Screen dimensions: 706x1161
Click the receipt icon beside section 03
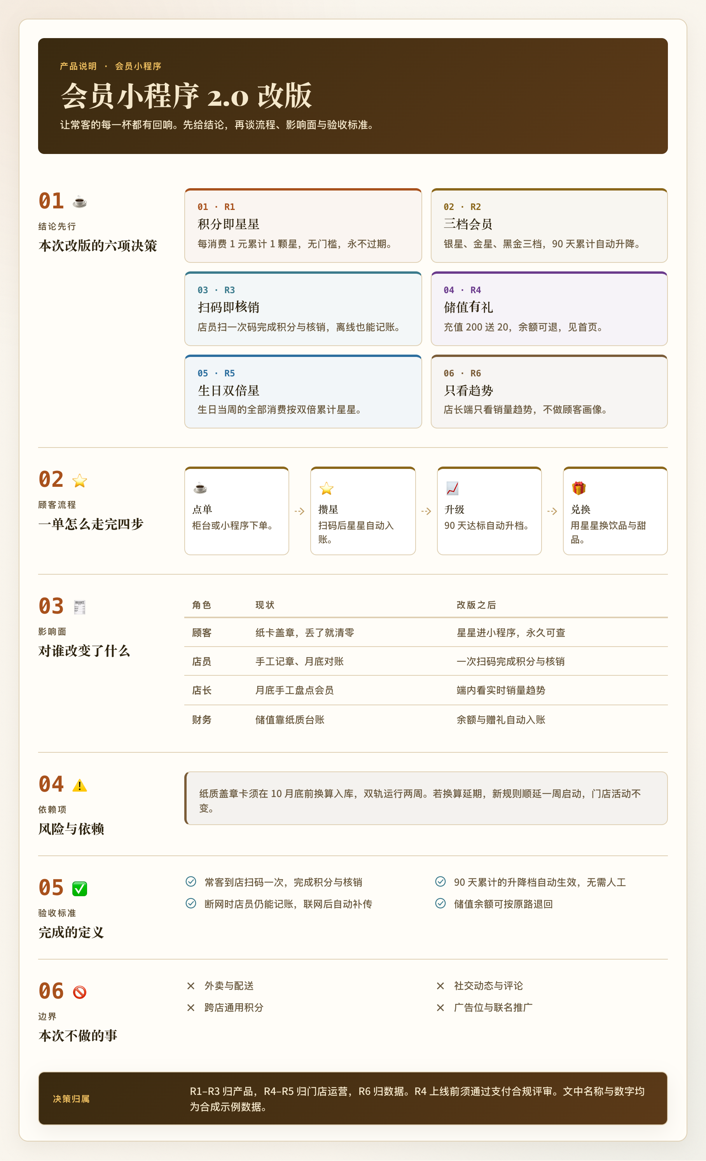(80, 607)
